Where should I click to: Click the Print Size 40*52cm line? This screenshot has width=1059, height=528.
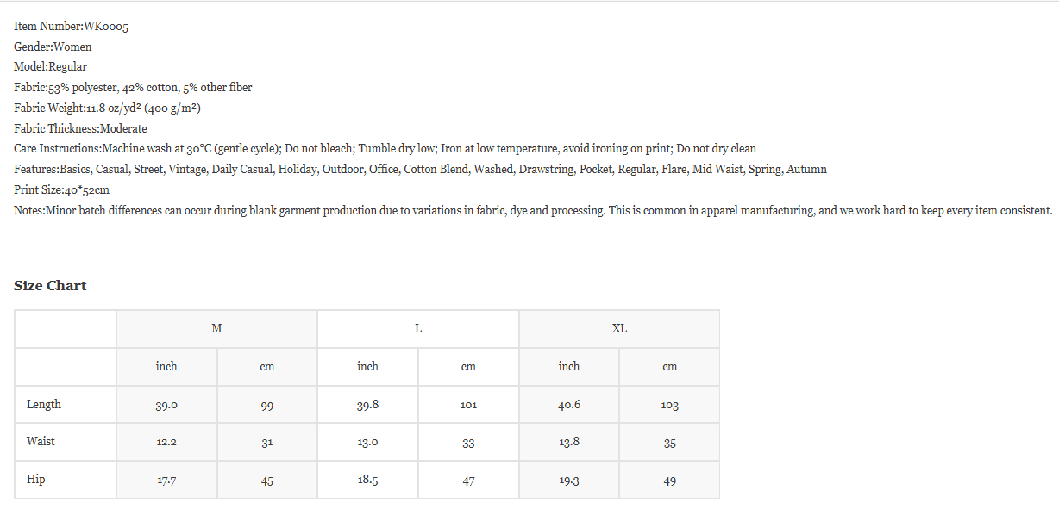pos(61,189)
